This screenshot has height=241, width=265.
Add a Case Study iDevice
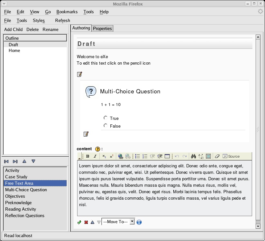(35, 177)
